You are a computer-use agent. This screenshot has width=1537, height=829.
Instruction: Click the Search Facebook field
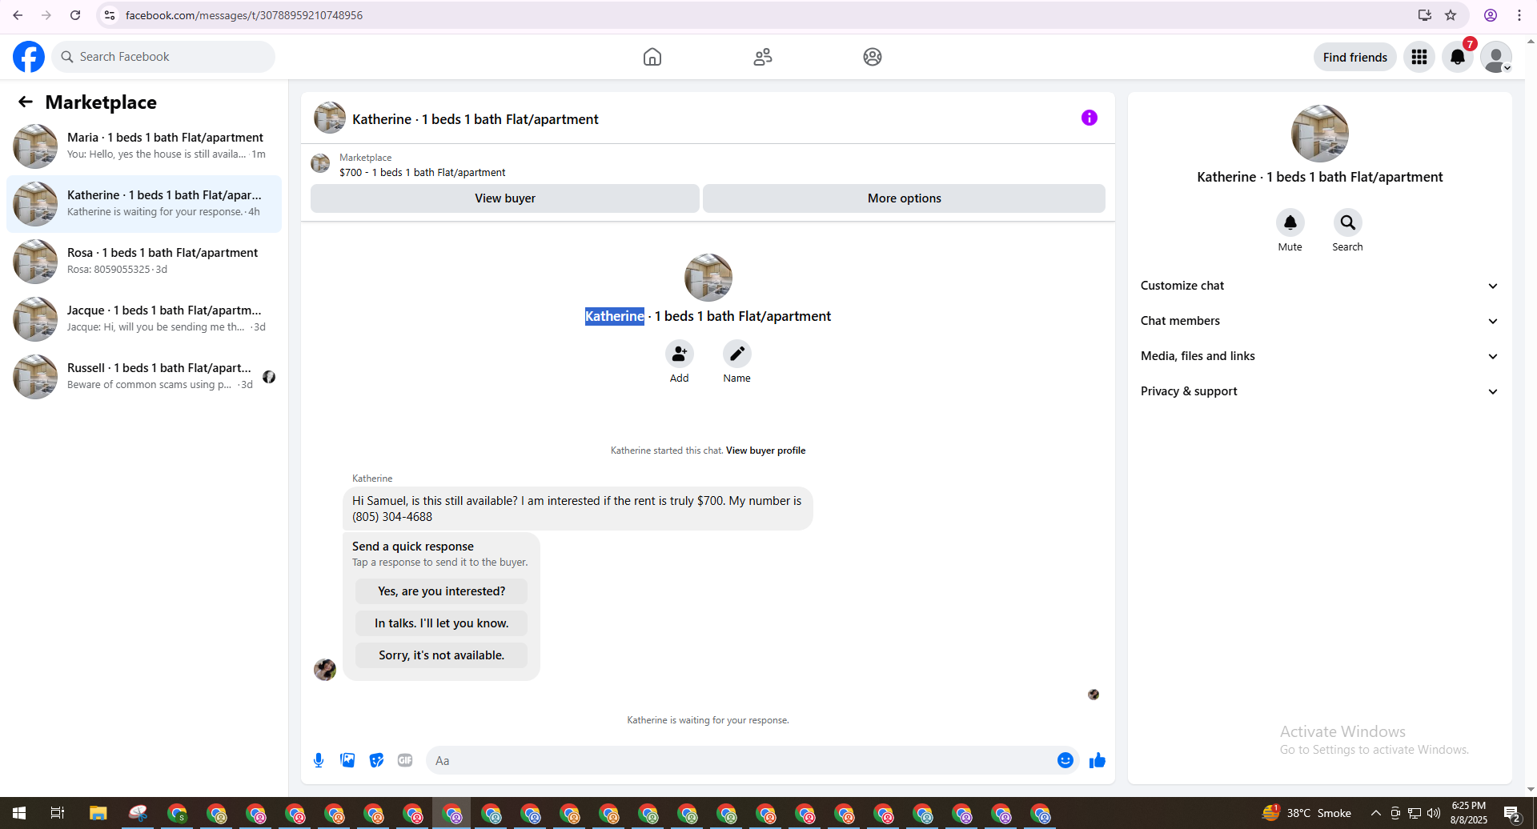click(x=164, y=57)
